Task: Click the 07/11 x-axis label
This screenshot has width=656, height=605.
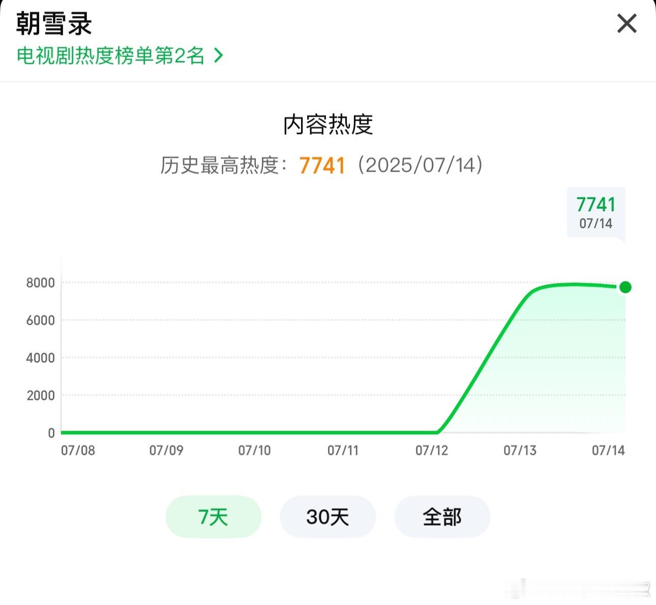Action: [x=343, y=450]
